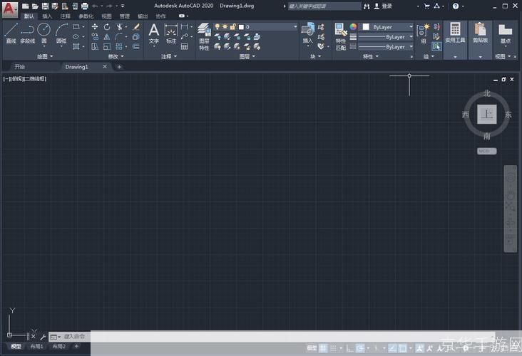522x356 pixels.
Task: Click the Text (文字) annotation tool
Action: pyautogui.click(x=154, y=33)
